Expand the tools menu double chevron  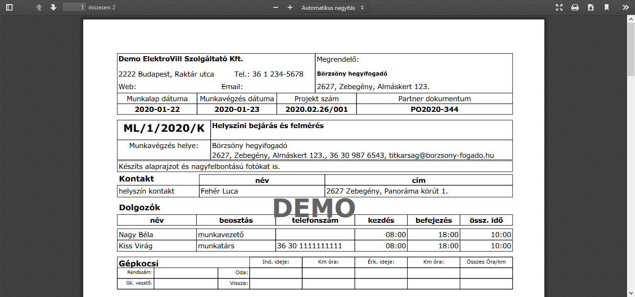pyautogui.click(x=625, y=7)
